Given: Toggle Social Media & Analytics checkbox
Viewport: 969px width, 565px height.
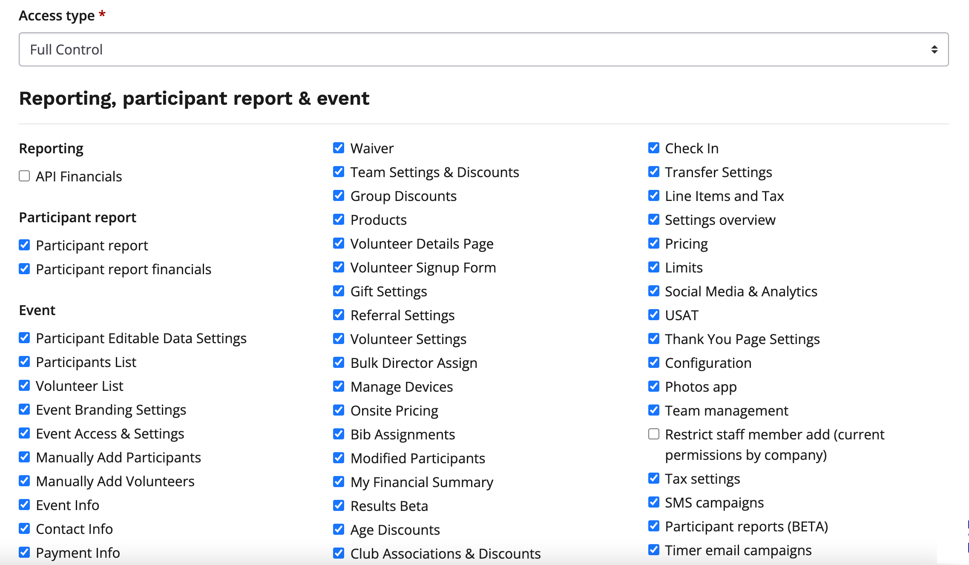Looking at the screenshot, I should pos(653,291).
